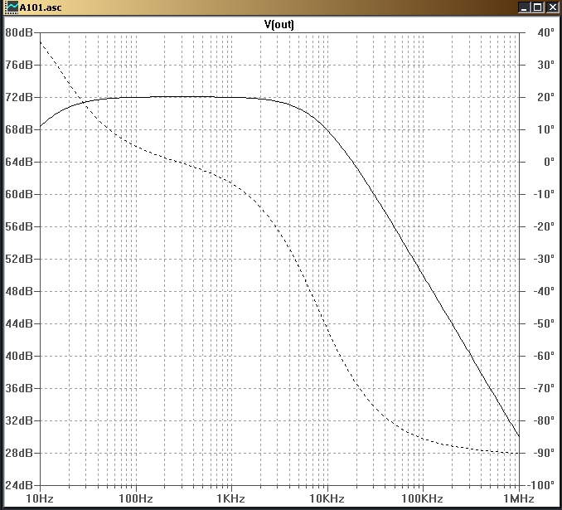The image size is (562, 510).
Task: Click the 56dB left axis label
Action: pos(18,226)
